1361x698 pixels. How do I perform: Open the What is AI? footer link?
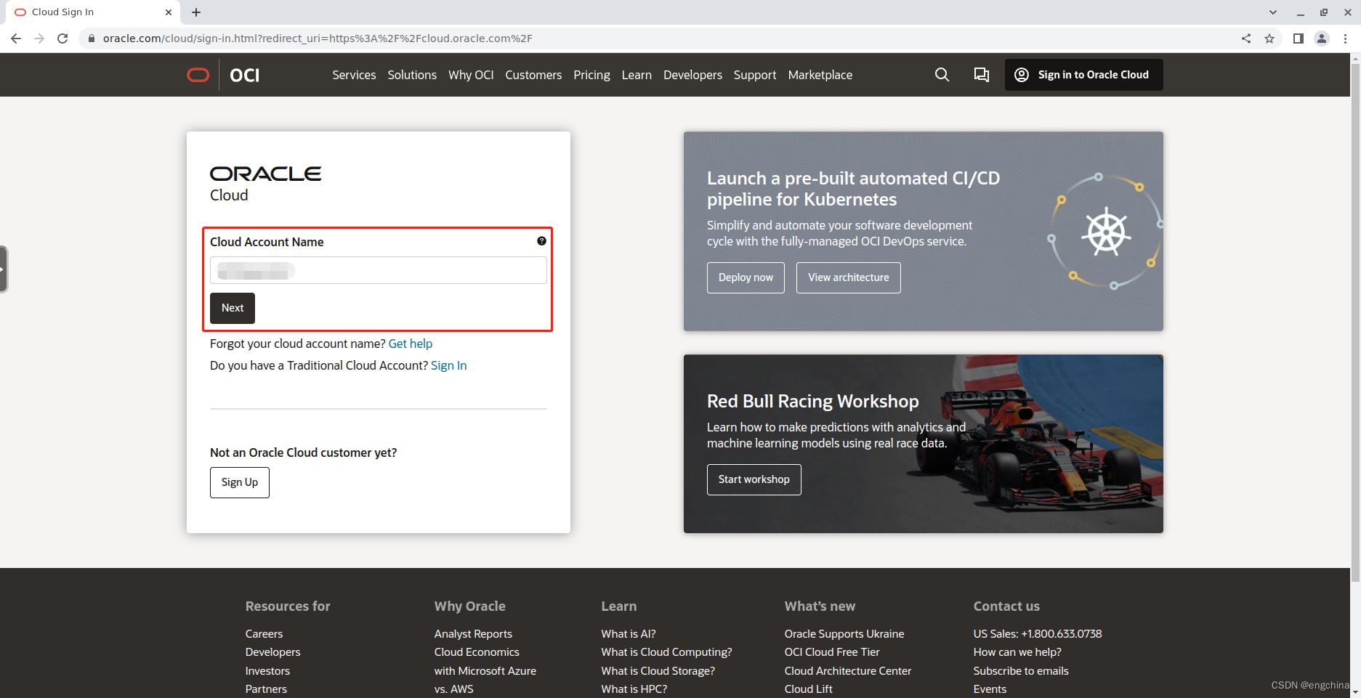[x=629, y=634]
